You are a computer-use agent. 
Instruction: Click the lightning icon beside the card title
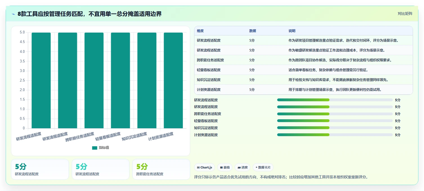click(13, 14)
